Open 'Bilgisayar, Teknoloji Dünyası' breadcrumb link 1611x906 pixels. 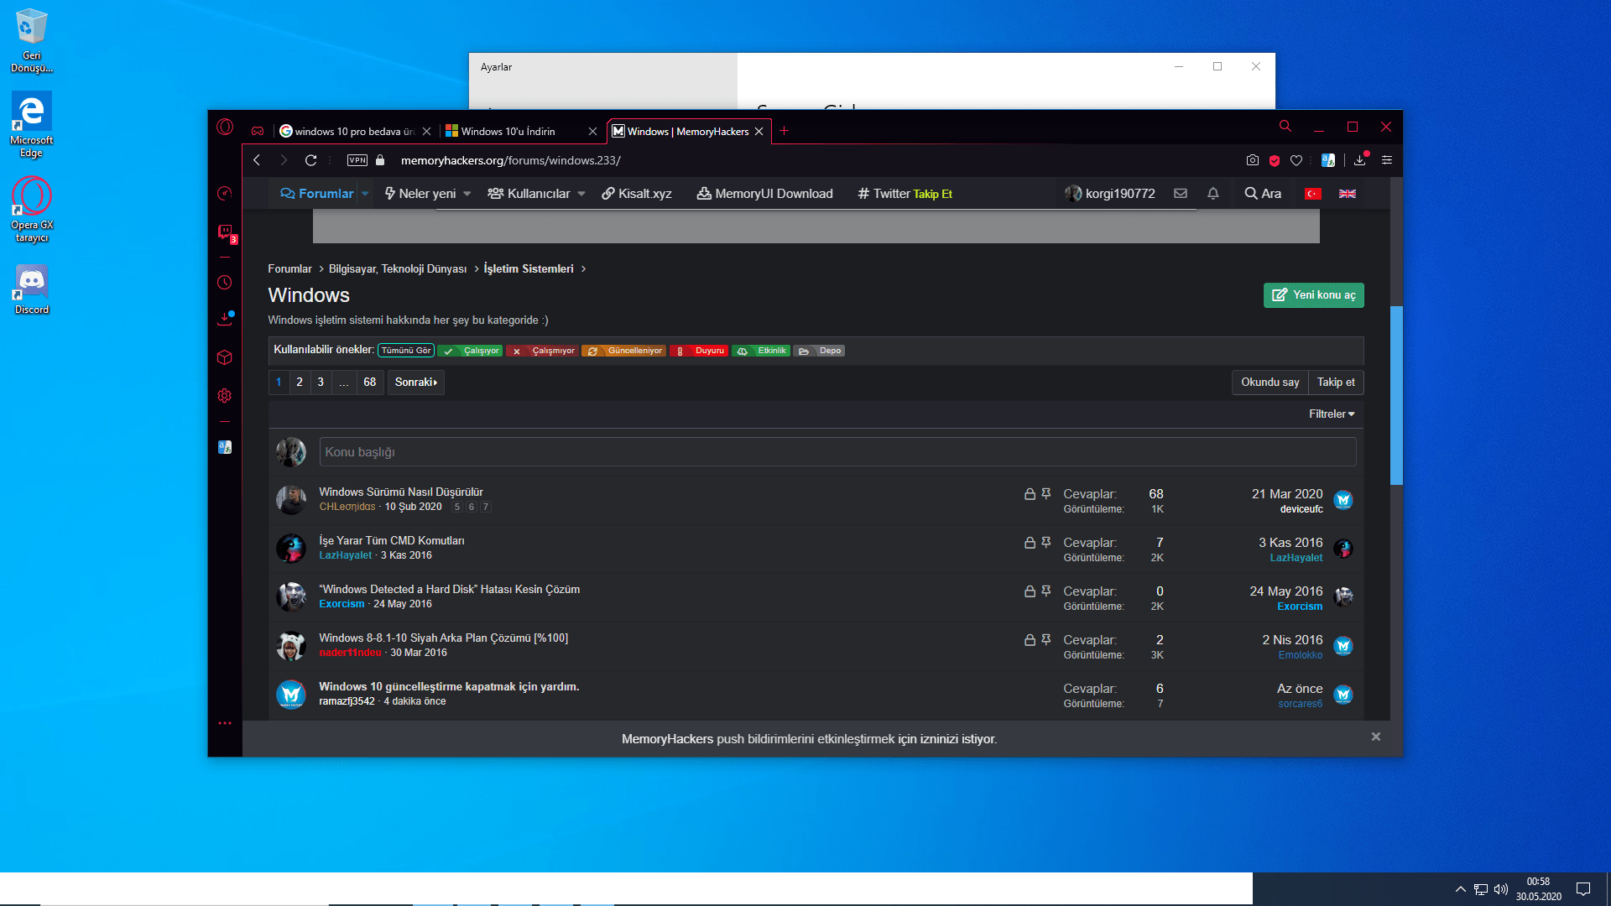click(398, 269)
